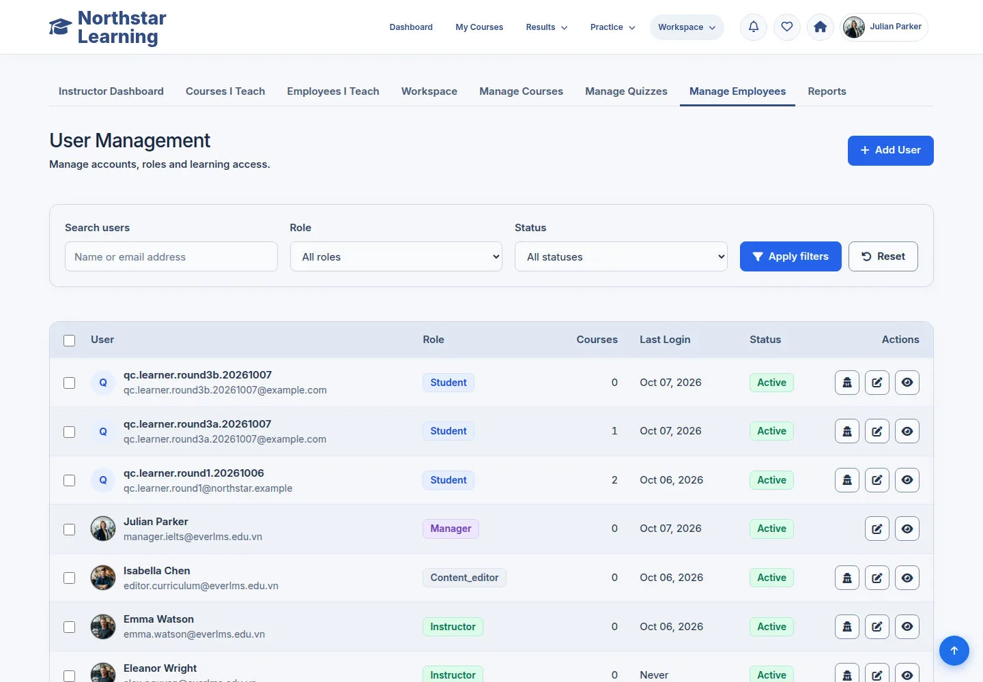Open the Status filter dropdown

tap(621, 256)
